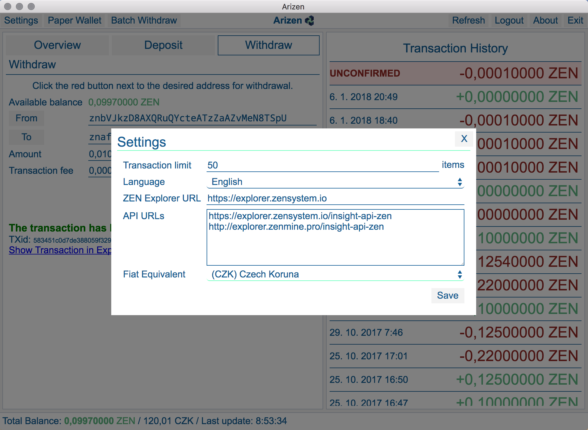
Task: Open Show Transaction in Explorer link
Action: click(x=60, y=250)
